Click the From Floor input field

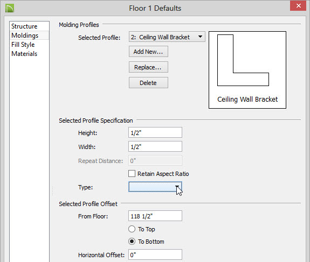155,216
